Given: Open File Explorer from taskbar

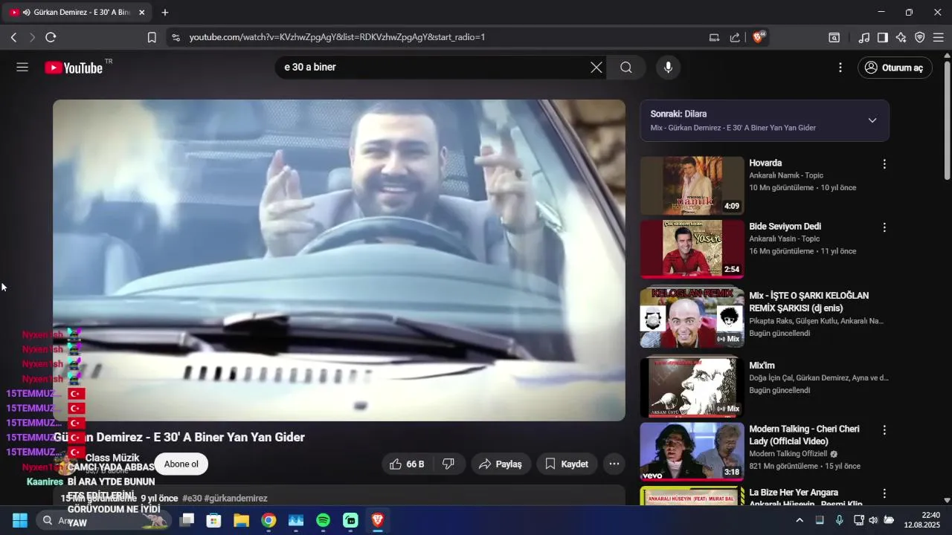Looking at the screenshot, I should click(x=241, y=520).
